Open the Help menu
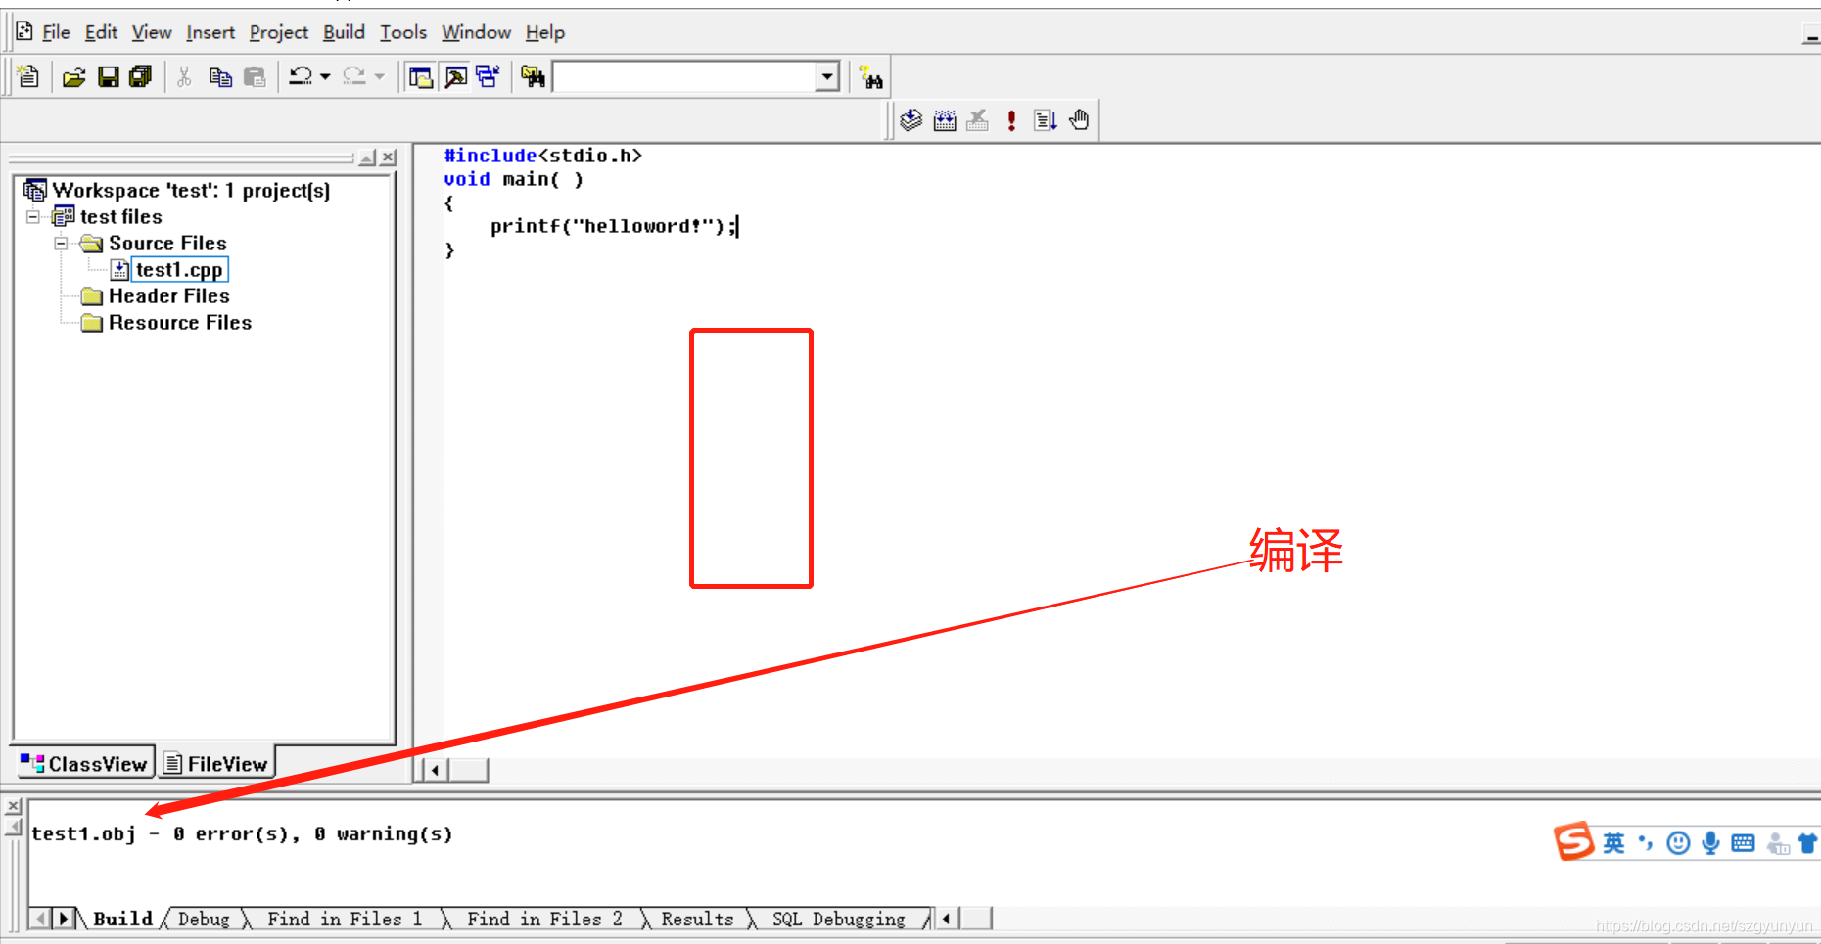1821x944 pixels. [x=545, y=32]
